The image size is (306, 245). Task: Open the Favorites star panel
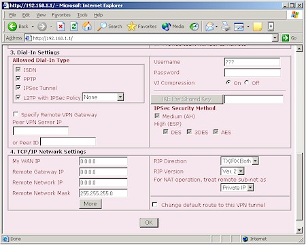coord(141,27)
